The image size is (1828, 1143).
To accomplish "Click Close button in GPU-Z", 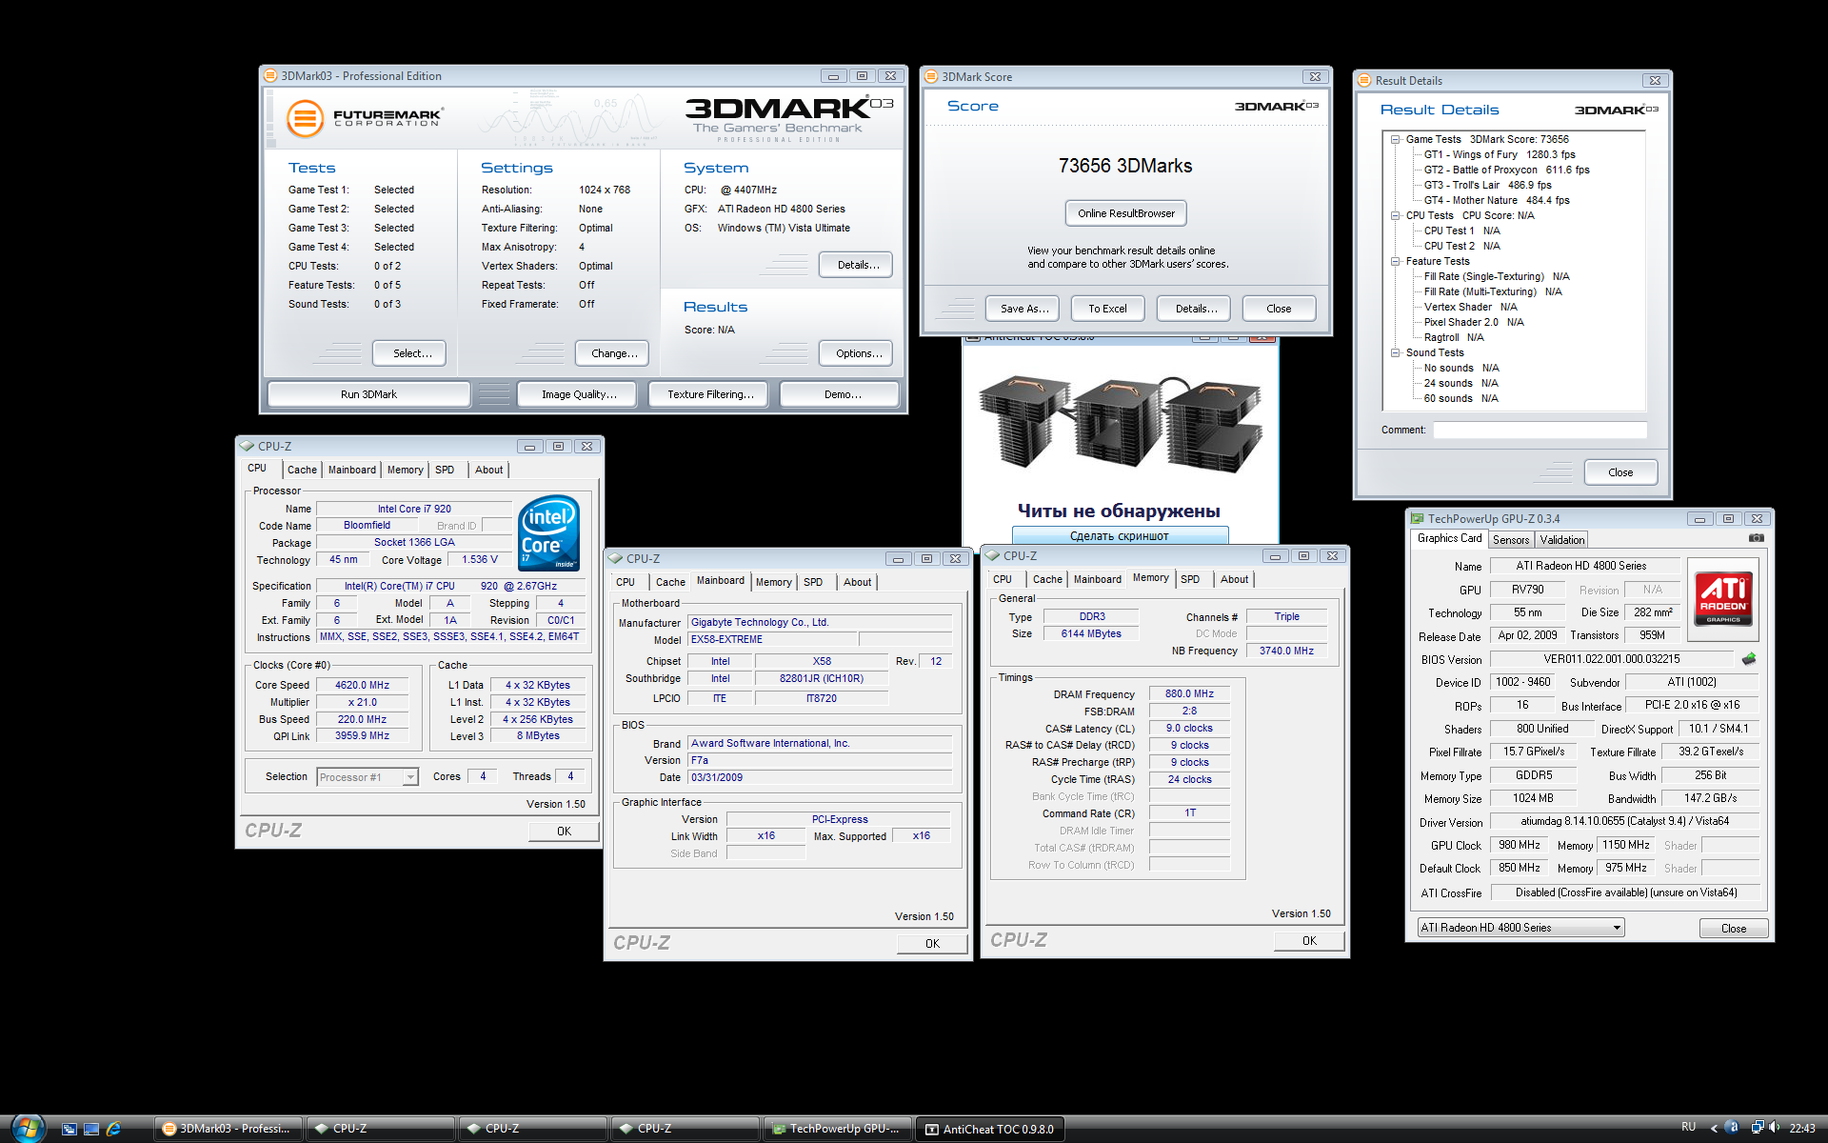I will (x=1733, y=929).
